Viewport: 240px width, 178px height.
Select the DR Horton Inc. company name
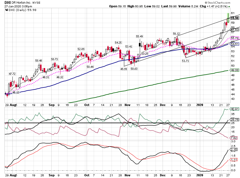click(x=21, y=3)
